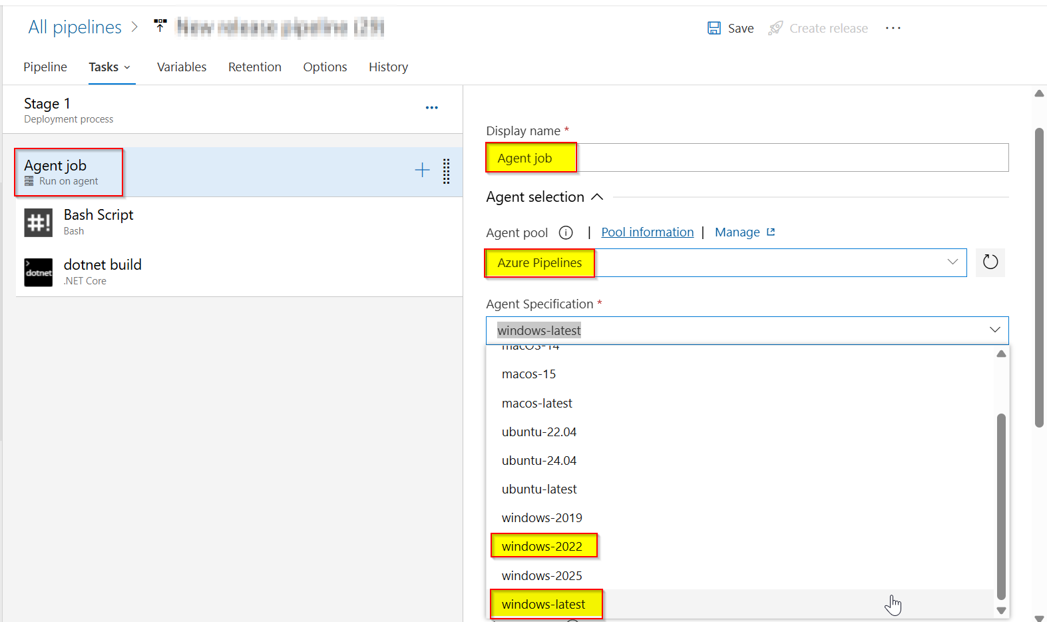The image size is (1047, 622).
Task: Click the right panel scrollbar thumb
Action: pyautogui.click(x=1039, y=277)
